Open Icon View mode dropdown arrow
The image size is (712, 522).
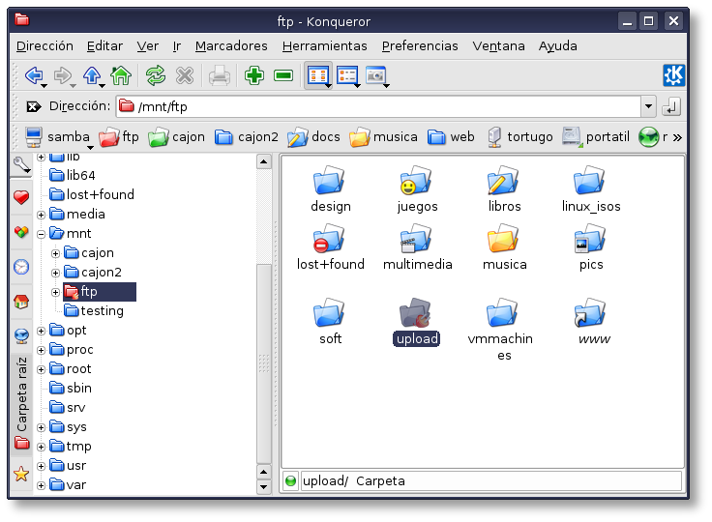point(328,85)
